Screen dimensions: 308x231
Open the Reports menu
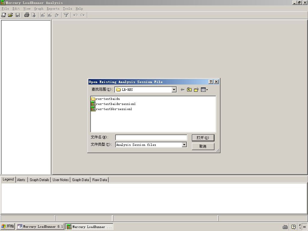[53, 9]
